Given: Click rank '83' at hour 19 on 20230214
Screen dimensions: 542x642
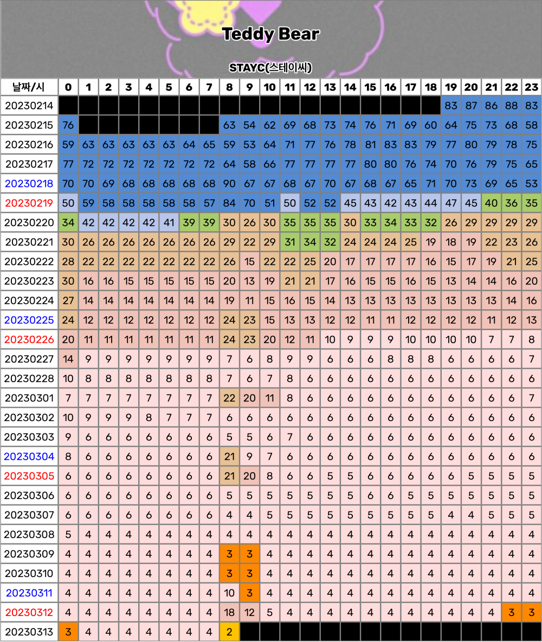Looking at the screenshot, I should [451, 106].
